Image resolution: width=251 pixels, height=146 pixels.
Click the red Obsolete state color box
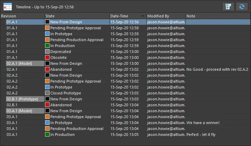47,57
